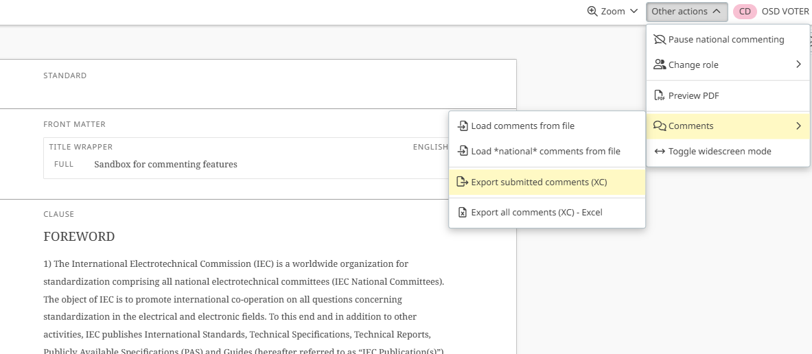Choose Load *national* comments from file
812x354 pixels.
click(x=545, y=152)
